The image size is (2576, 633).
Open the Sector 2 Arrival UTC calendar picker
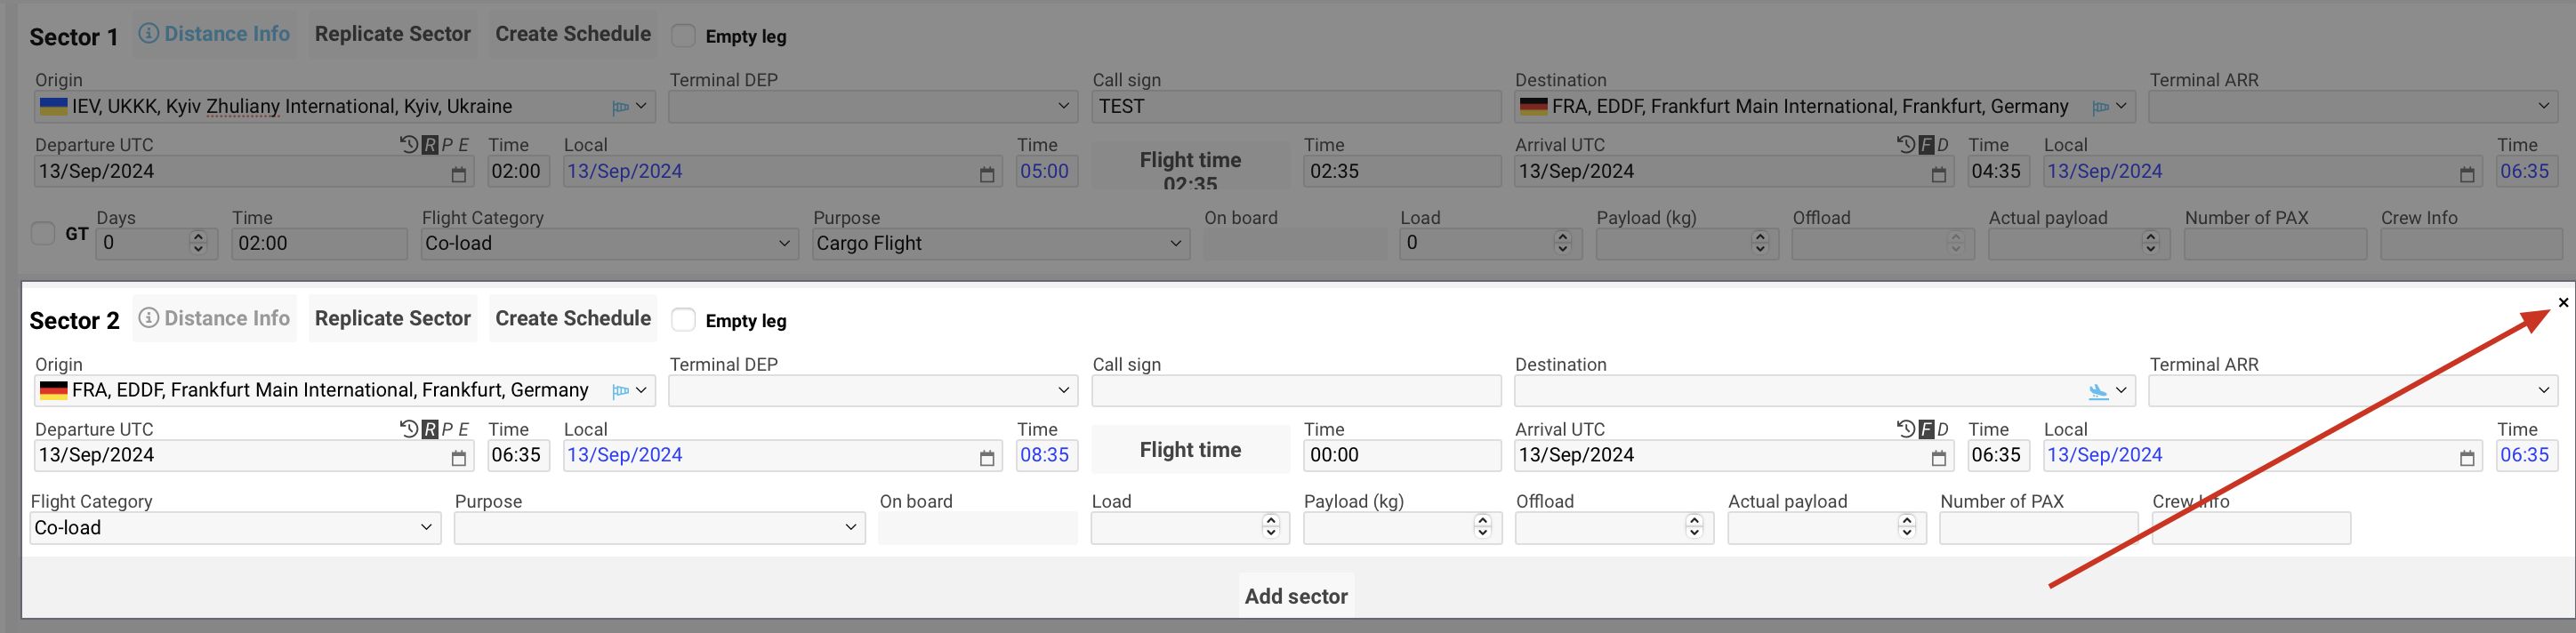tap(1938, 457)
